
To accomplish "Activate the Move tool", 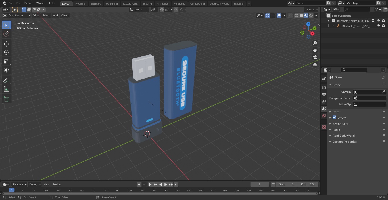I will [6, 44].
